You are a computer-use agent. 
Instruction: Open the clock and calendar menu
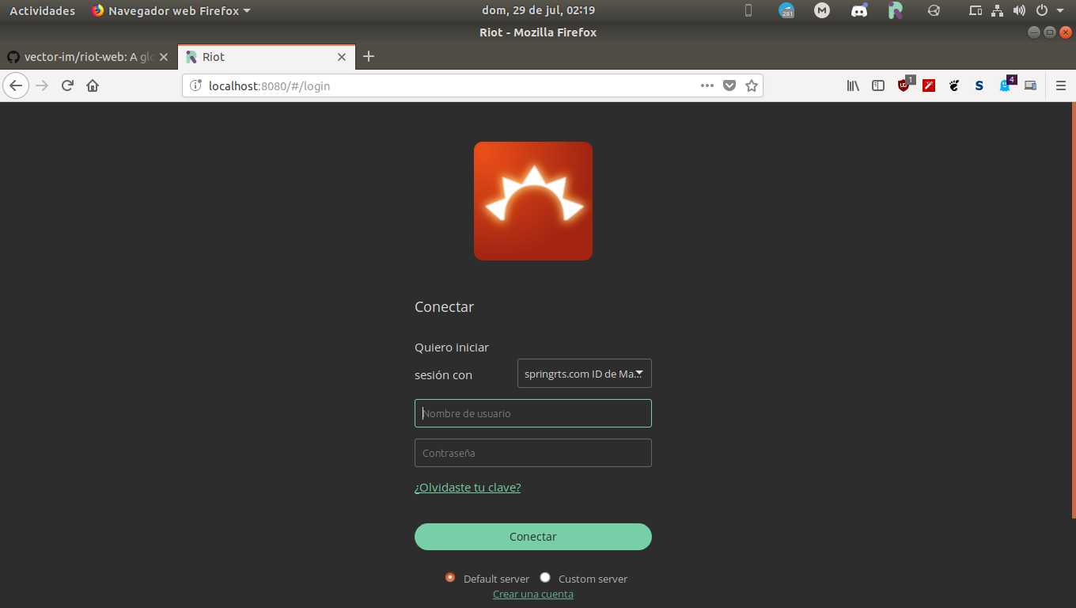tap(538, 10)
